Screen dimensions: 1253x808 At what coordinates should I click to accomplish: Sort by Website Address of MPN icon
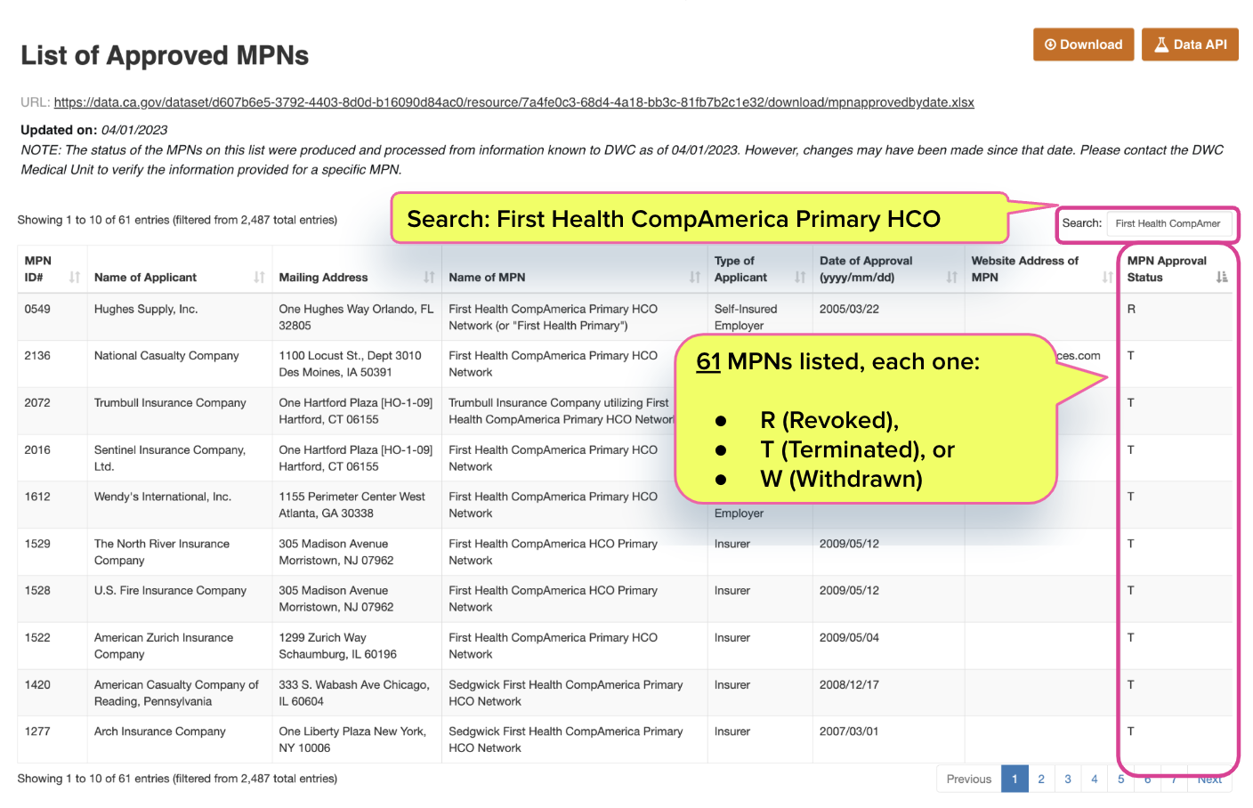coord(1107,278)
